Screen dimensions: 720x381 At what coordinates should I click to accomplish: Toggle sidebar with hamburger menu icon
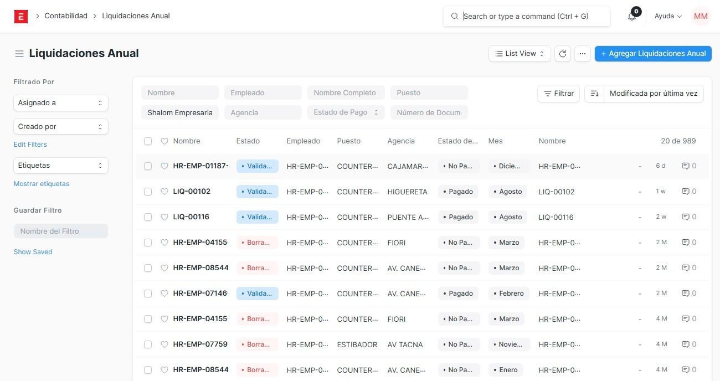(19, 54)
